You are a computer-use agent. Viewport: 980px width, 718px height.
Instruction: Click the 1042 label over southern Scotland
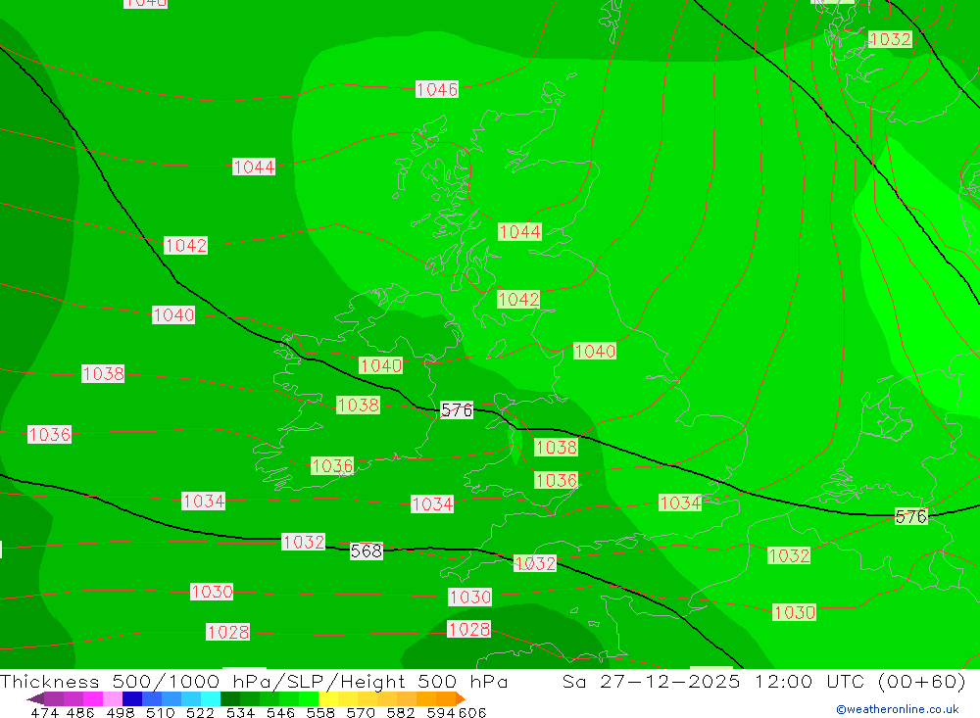518,300
